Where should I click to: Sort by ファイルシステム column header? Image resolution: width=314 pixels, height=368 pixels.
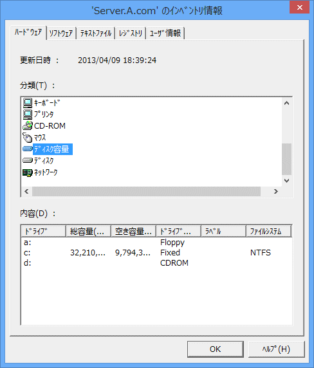268,232
